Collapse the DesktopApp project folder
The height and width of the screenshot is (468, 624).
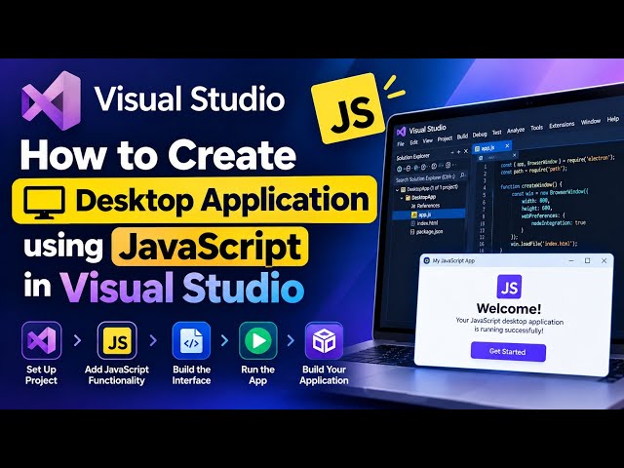tap(402, 198)
